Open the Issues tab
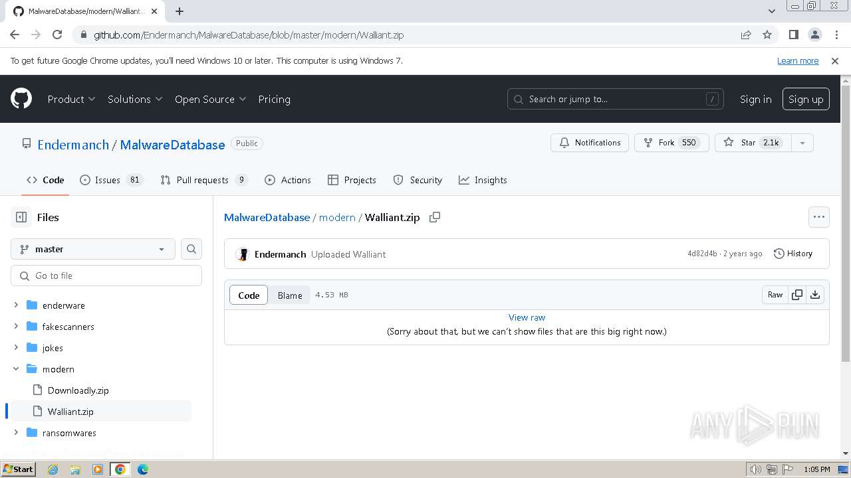Image resolution: width=851 pixels, height=478 pixels. [x=107, y=180]
